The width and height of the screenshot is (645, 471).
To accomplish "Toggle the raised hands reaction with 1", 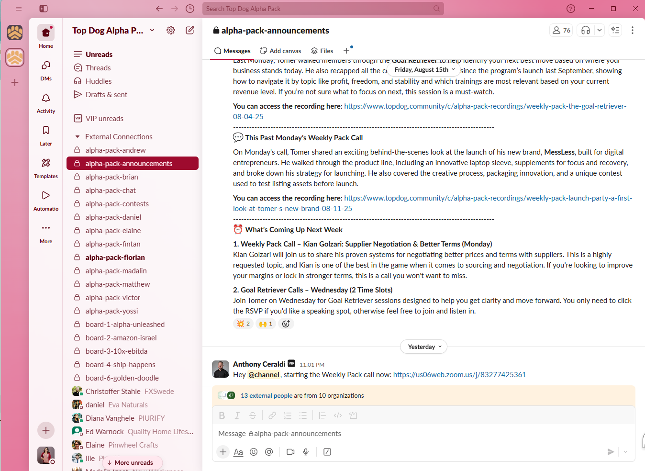I will [266, 324].
